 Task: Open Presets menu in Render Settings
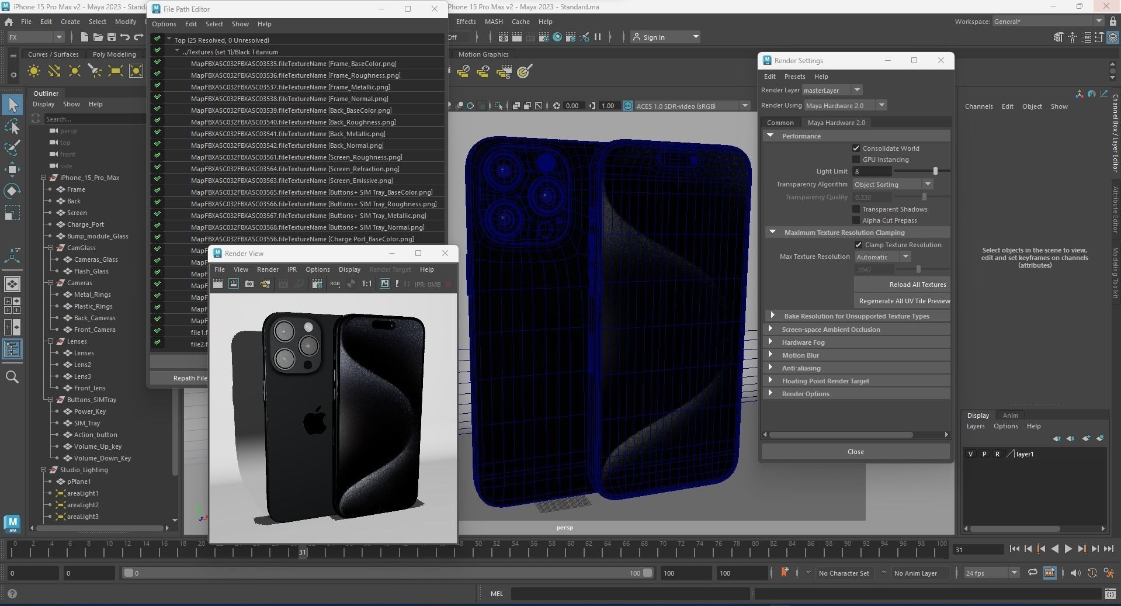(x=794, y=77)
